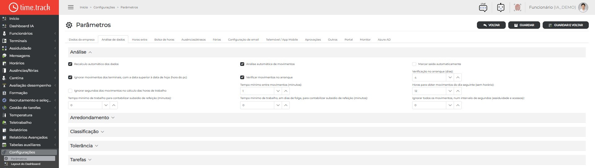Click GUARDAR E VOLTAR button
The width and height of the screenshot is (595, 168).
(566, 25)
